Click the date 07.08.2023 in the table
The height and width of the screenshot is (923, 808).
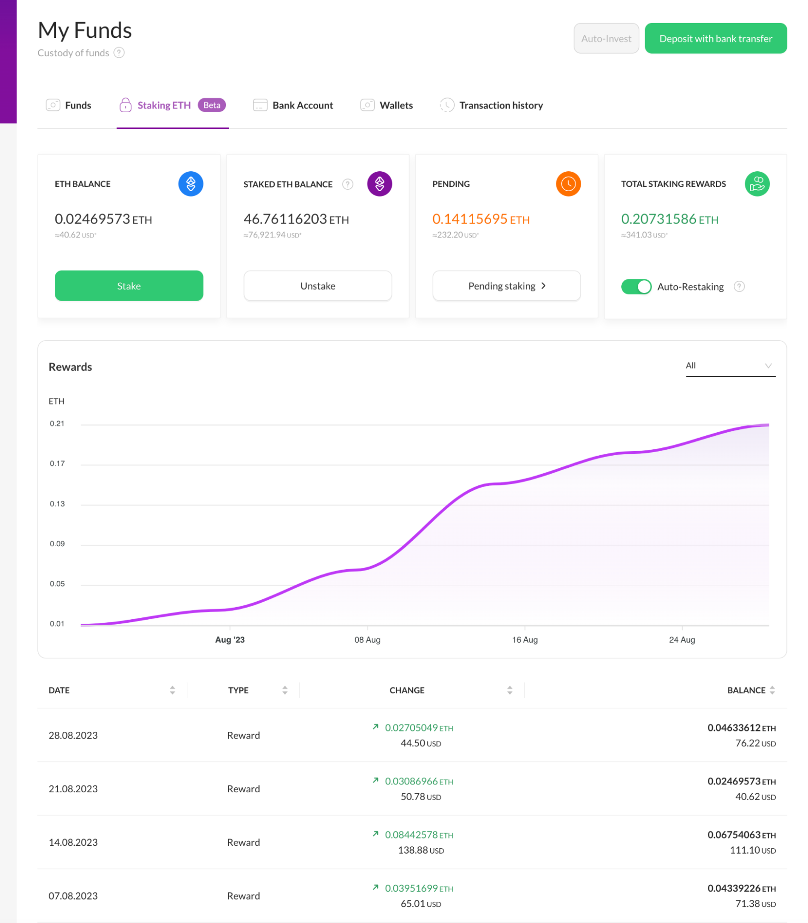click(73, 896)
